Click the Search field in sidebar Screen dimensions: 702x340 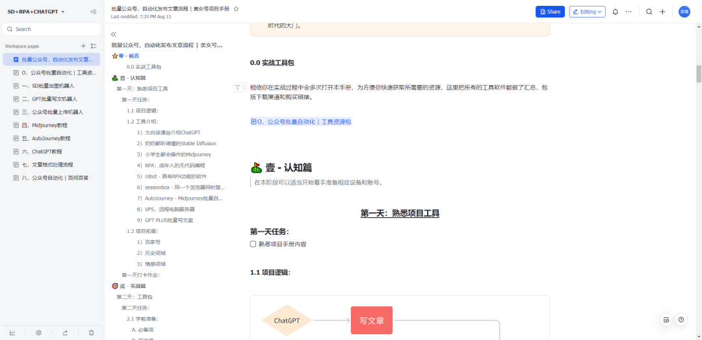(51, 29)
